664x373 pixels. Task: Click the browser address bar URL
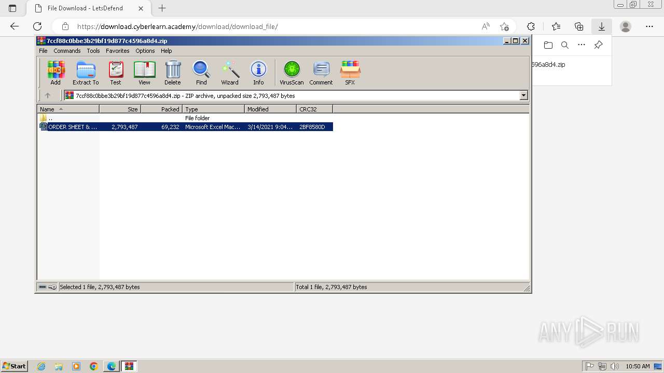pyautogui.click(x=177, y=26)
